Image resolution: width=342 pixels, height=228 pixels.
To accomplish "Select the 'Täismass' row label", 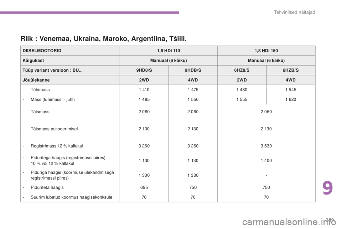I will (x=40, y=112).
